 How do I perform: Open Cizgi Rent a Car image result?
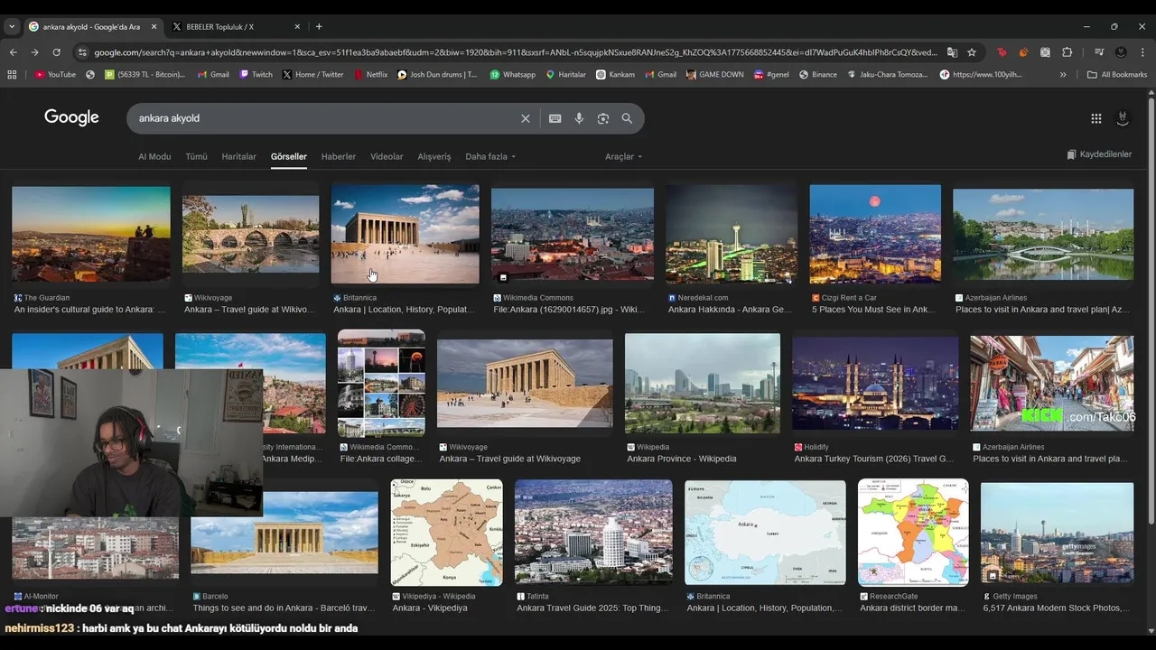pos(875,235)
